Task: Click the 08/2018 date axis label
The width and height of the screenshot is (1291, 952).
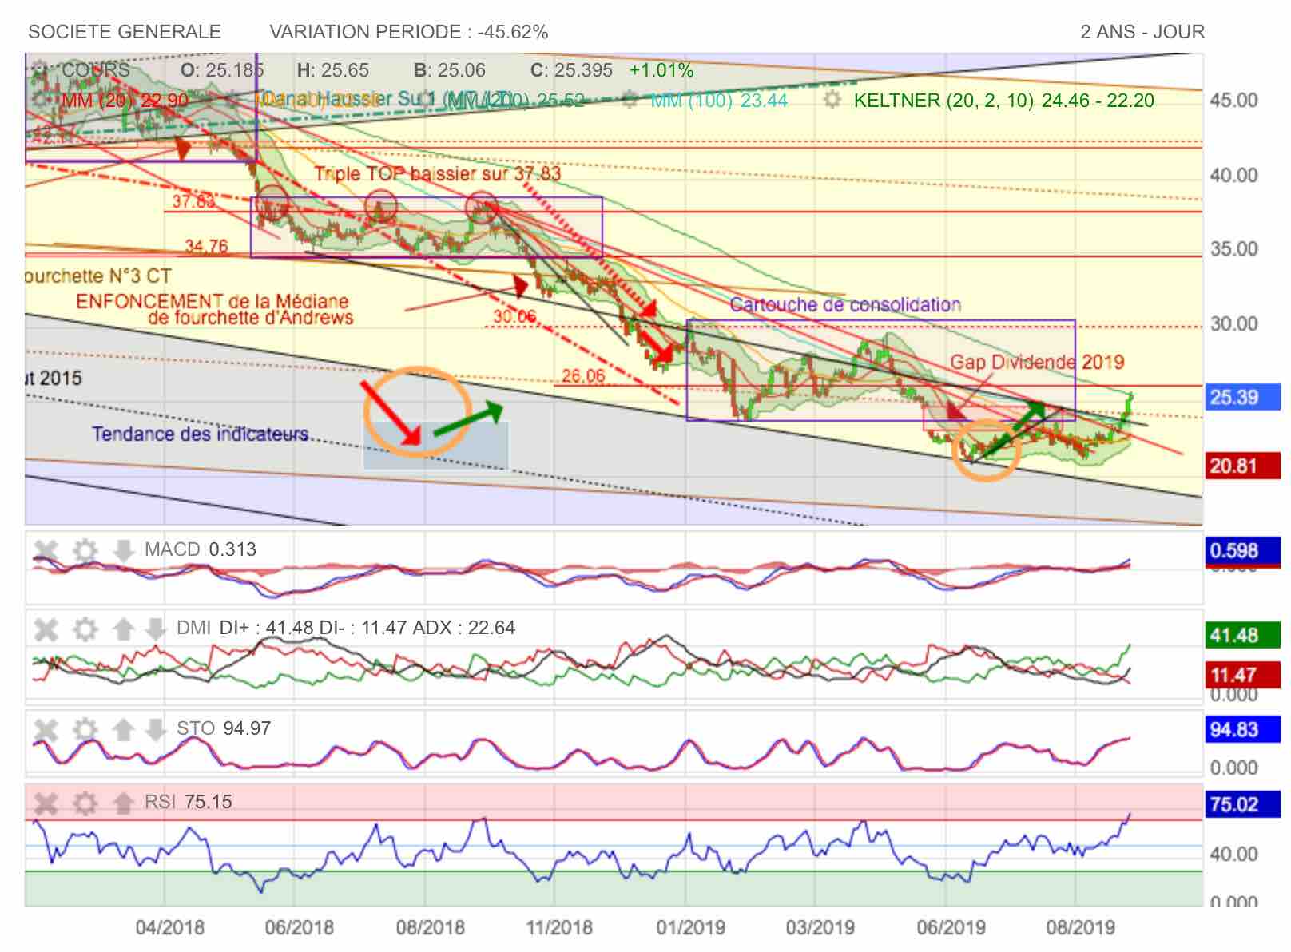Action: click(x=430, y=928)
